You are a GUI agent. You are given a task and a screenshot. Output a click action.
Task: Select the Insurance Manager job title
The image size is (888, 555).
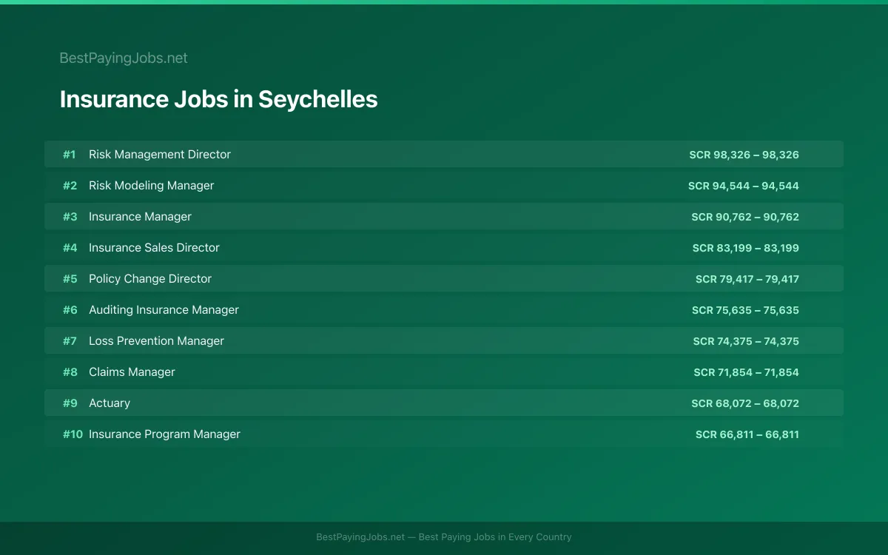pos(140,217)
